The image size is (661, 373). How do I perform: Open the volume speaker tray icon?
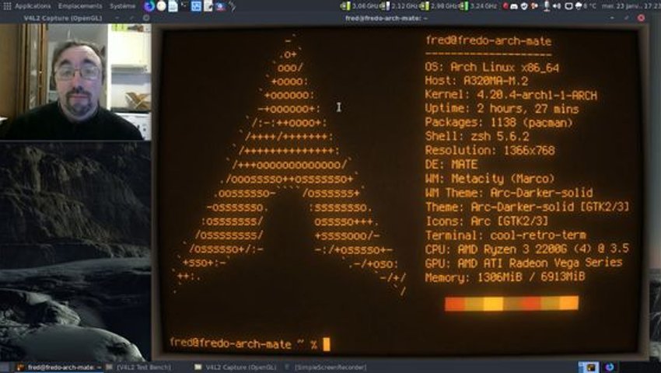(557, 6)
